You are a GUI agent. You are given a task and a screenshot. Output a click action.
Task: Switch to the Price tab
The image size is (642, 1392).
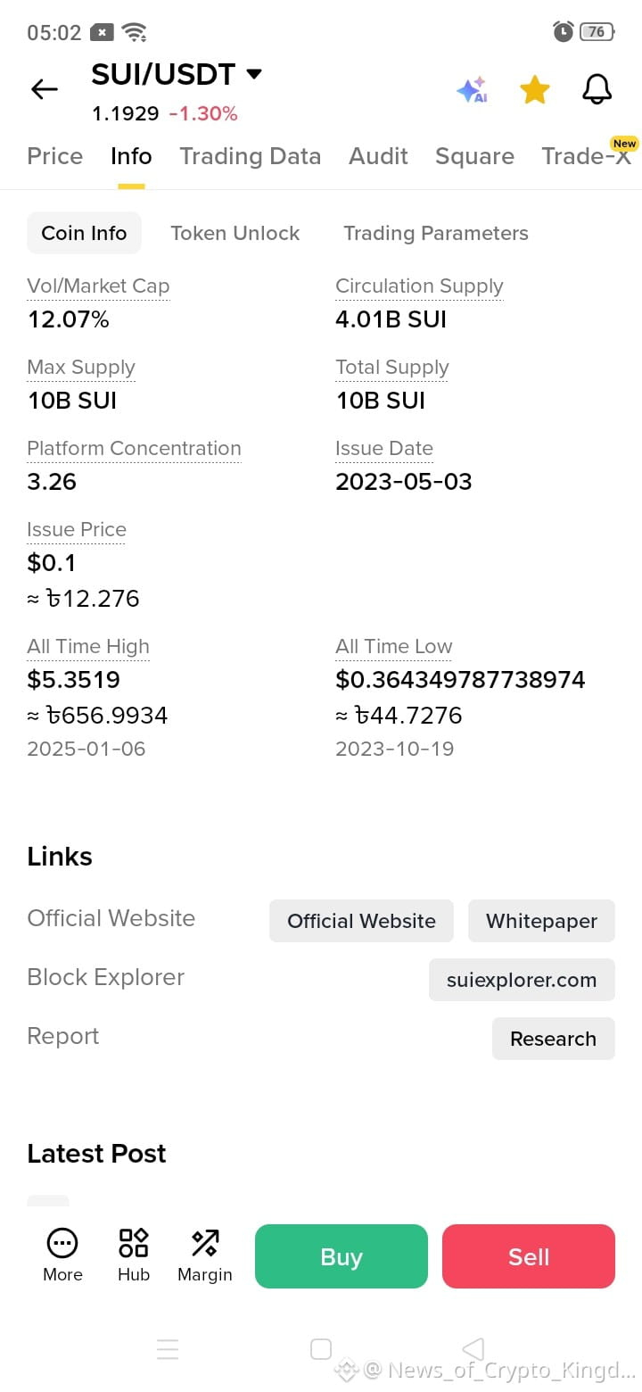[x=55, y=156]
